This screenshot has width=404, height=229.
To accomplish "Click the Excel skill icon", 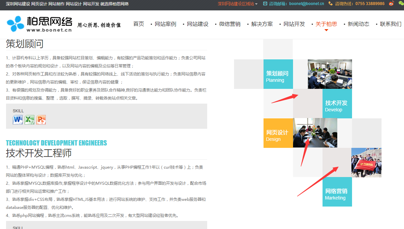I will tap(30, 120).
